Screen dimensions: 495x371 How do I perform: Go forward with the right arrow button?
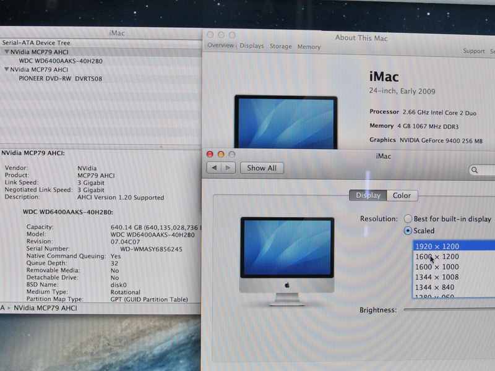[228, 168]
